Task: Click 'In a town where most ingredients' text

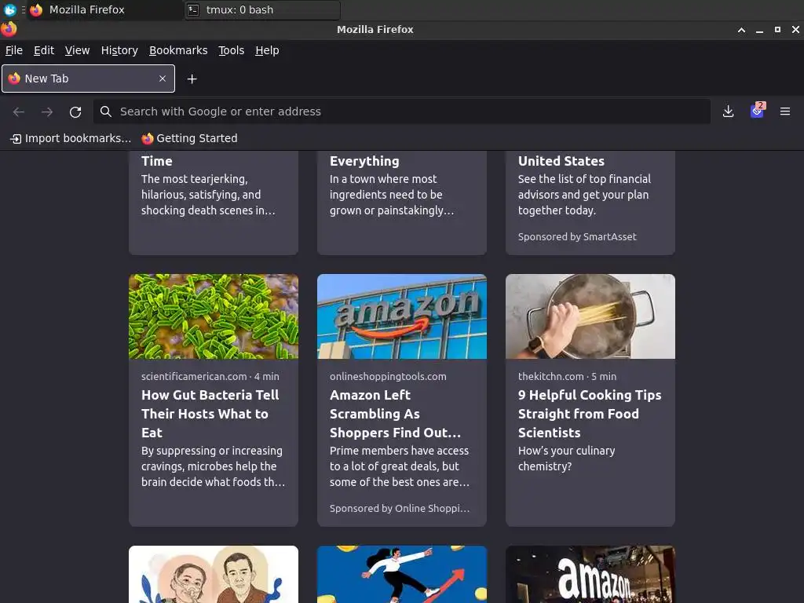Action: point(392,195)
